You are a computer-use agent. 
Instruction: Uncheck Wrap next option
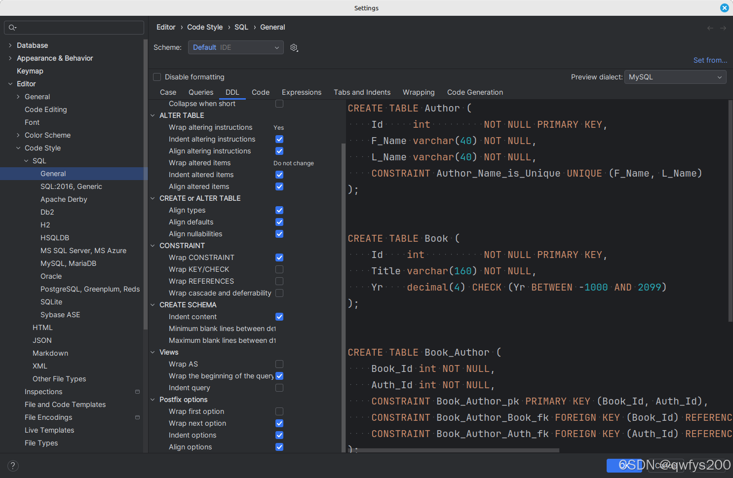click(x=279, y=423)
